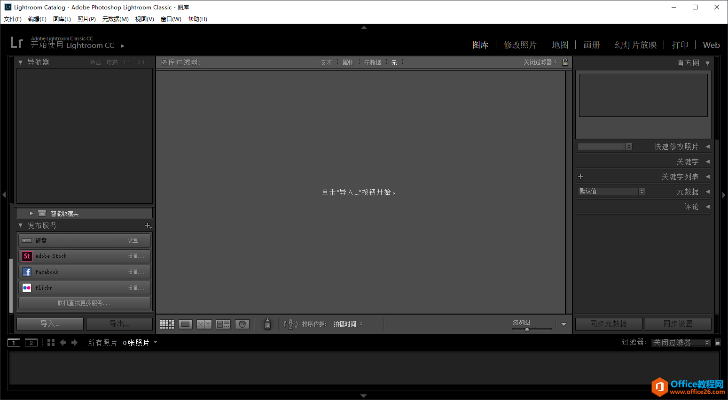The height and width of the screenshot is (400, 728).
Task: Hide the left panel group arrow
Action: coord(4,194)
